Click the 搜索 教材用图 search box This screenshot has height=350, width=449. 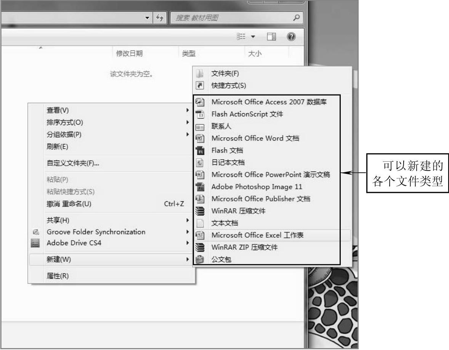pyautogui.click(x=236, y=18)
